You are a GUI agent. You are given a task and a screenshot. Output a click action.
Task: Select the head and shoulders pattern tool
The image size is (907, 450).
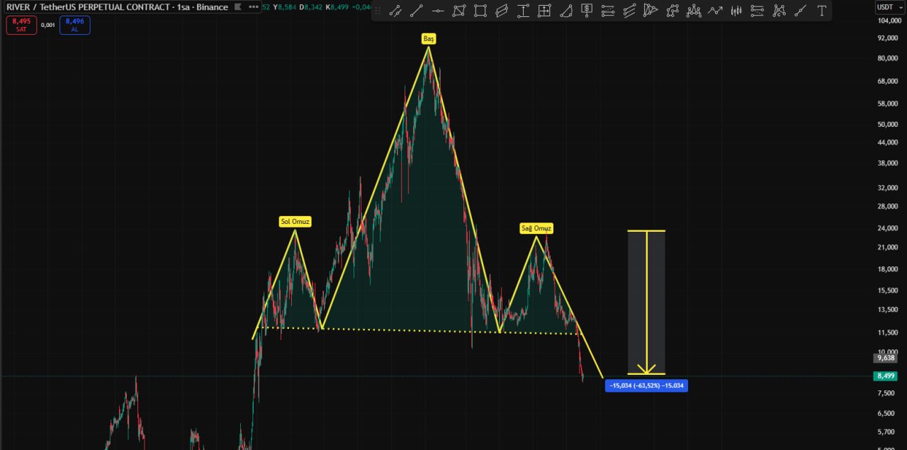point(694,11)
